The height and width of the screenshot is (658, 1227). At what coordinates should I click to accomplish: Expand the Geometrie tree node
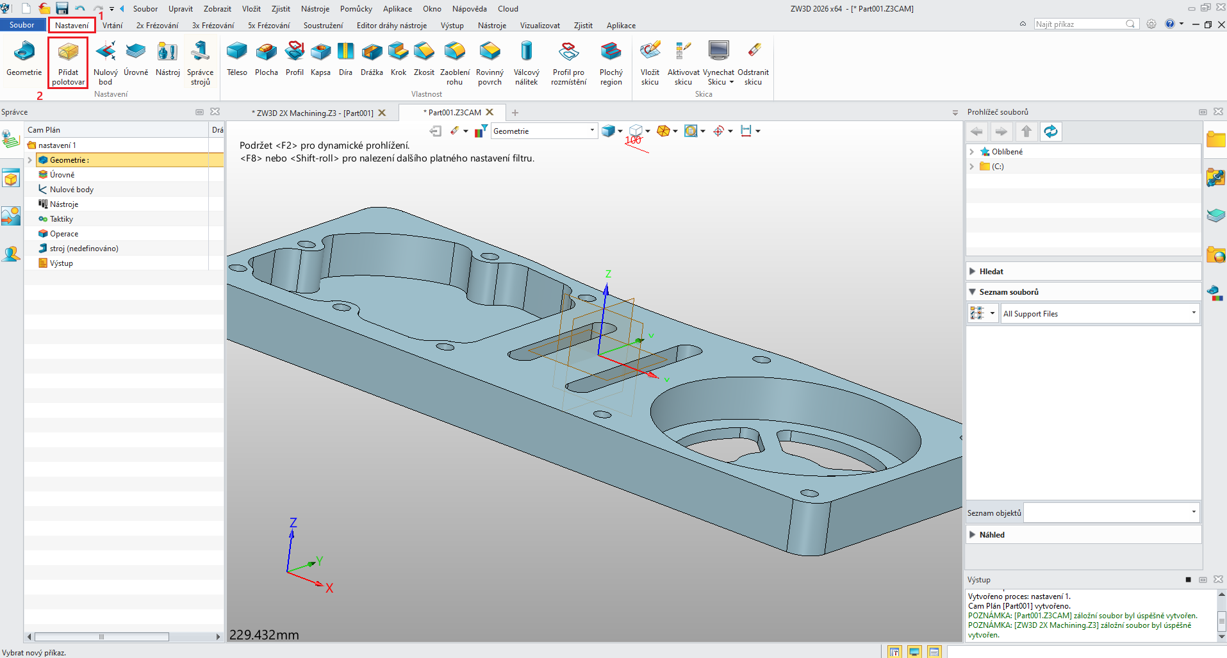pos(29,160)
